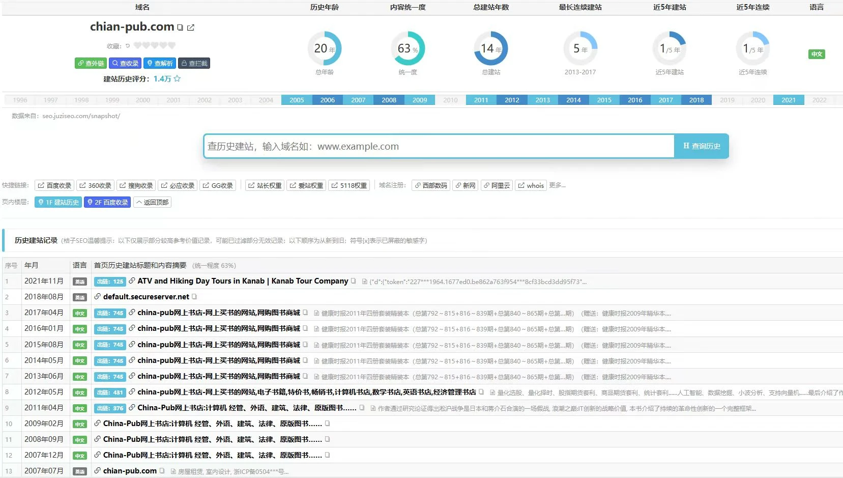Set favorite rating to fifth heart

(x=172, y=46)
